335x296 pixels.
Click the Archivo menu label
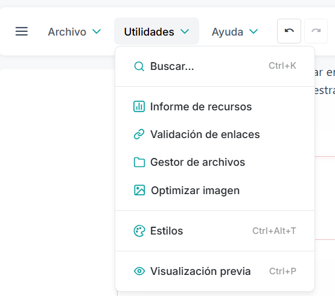click(x=67, y=32)
